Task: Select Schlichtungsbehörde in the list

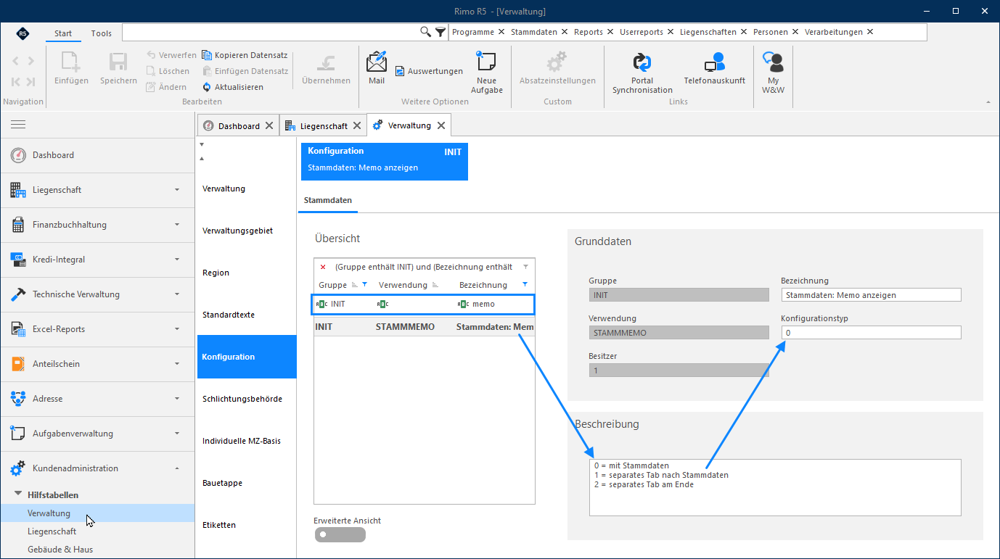Action: coord(242,399)
